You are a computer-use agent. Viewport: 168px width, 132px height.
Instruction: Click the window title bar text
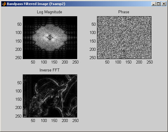point(36,4)
